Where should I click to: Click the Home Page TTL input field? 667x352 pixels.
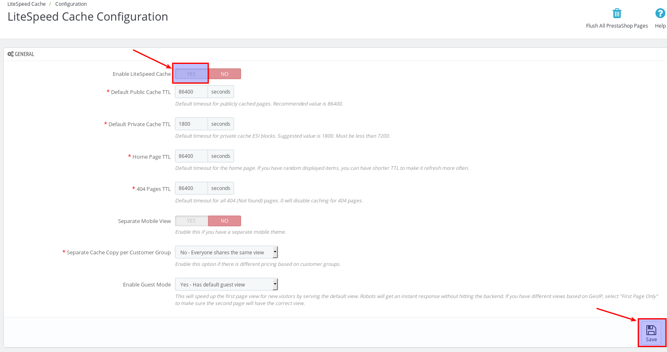point(191,156)
